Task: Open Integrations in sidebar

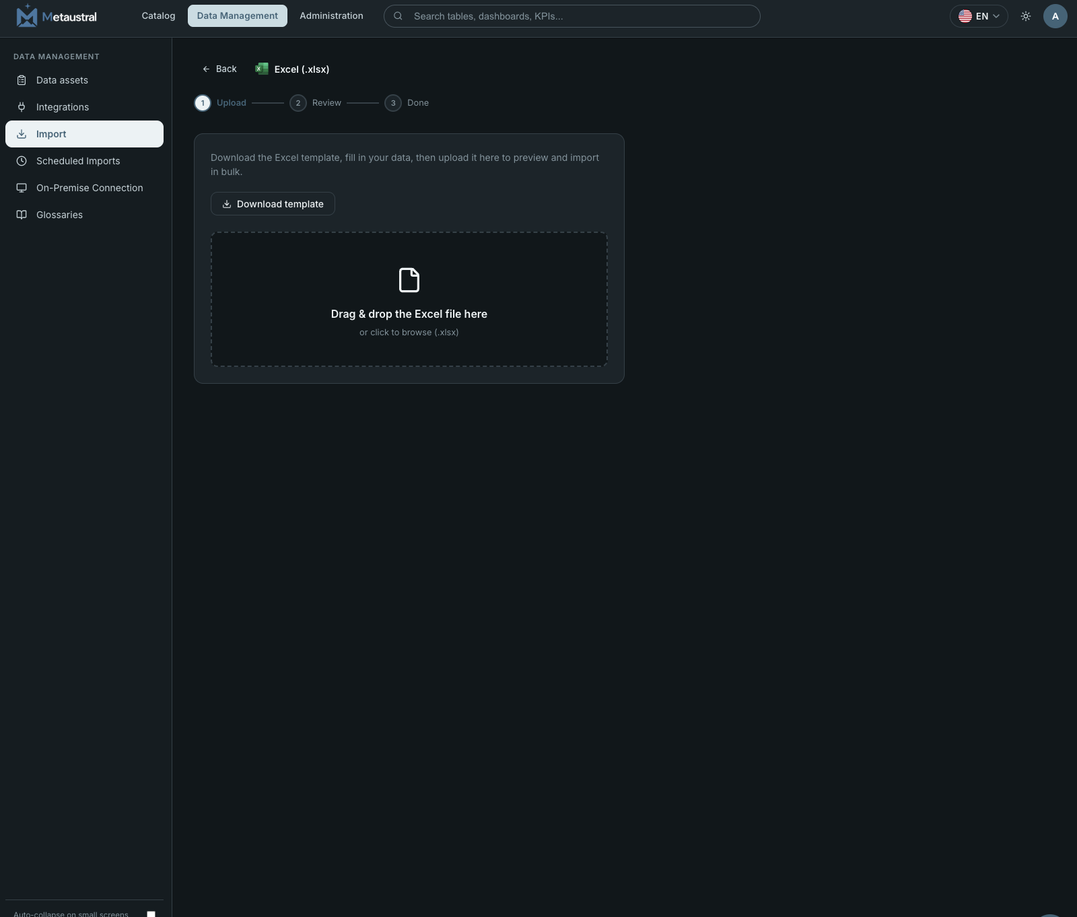Action: (x=84, y=107)
